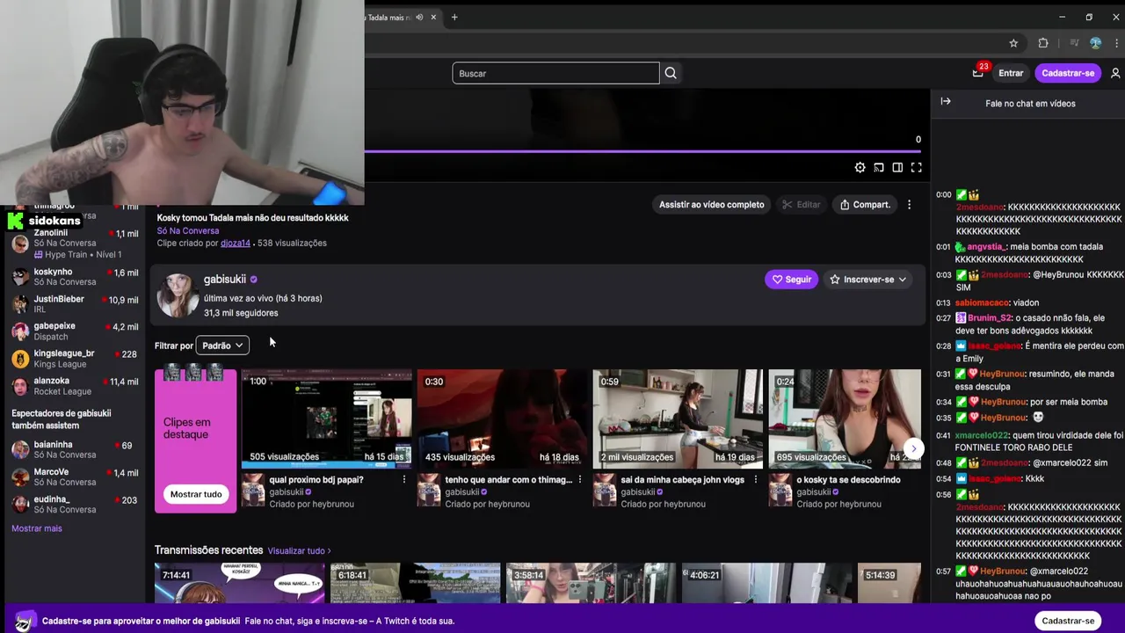This screenshot has width=1125, height=633.
Task: Click the Compart. share button
Action: pos(865,205)
